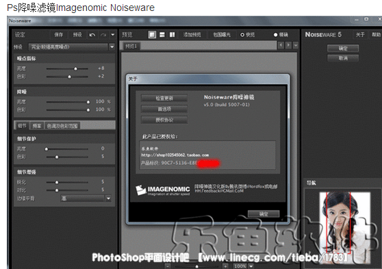382x269 pixels.
Task: Switch to the 细节 detail tab
Action: pos(22,125)
